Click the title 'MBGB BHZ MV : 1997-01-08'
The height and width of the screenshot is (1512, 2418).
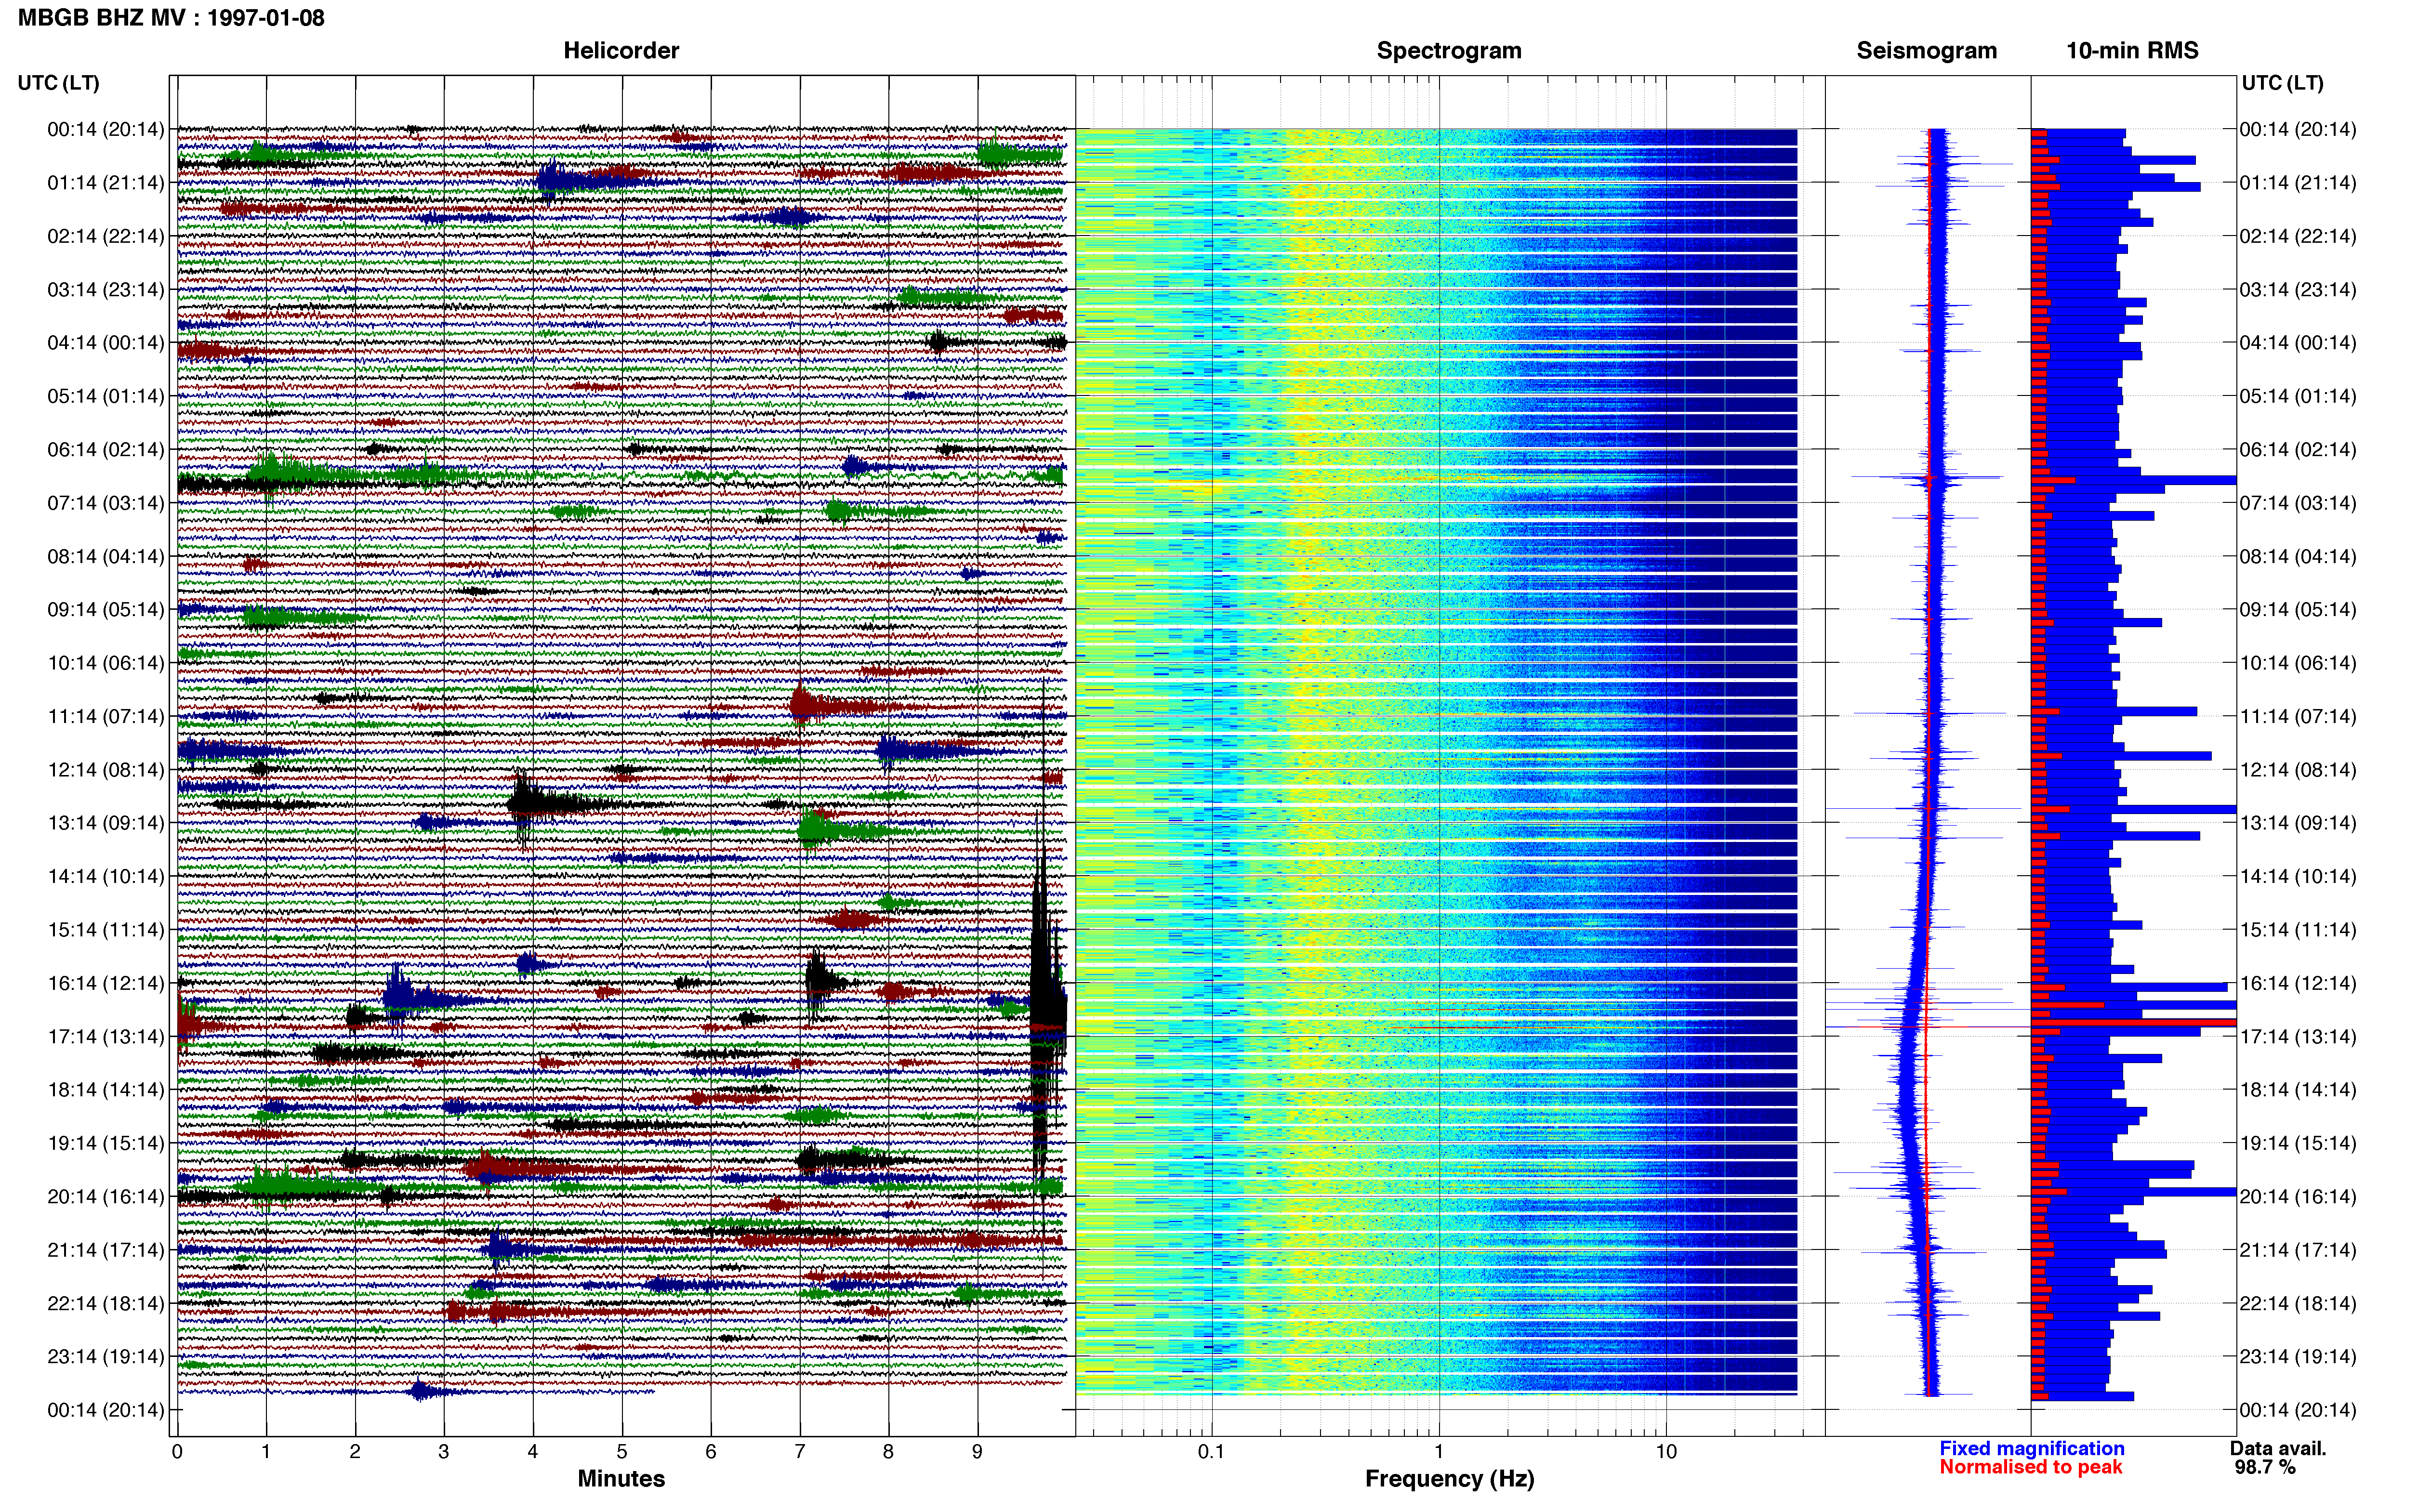tap(171, 18)
